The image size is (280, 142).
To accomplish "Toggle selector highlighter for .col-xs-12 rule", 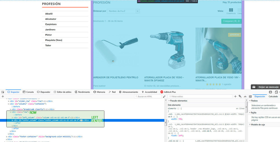I will 180,141.
